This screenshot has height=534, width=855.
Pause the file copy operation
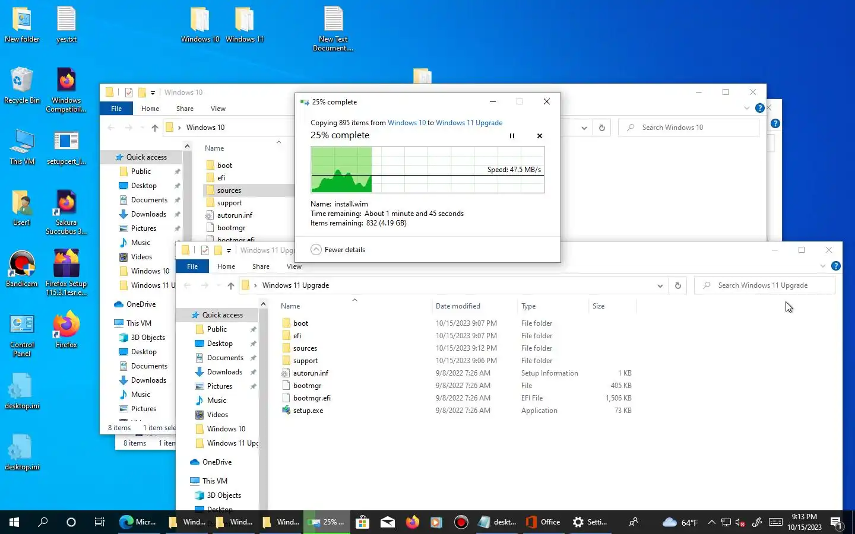(x=512, y=136)
